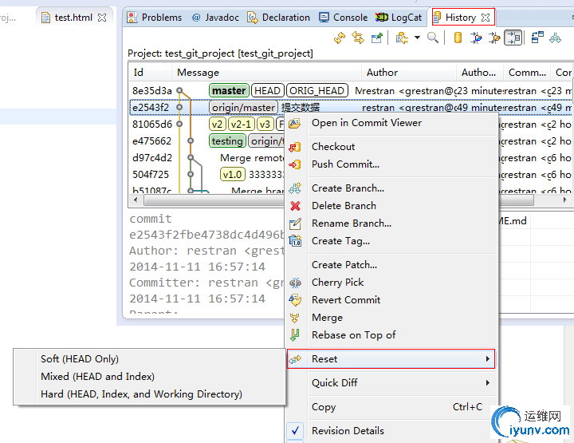Click the Push Commit icon

(x=295, y=164)
